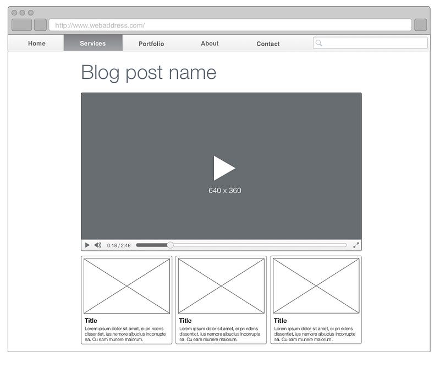
Task: Click the 640 x 360 label in the video
Action: point(225,191)
